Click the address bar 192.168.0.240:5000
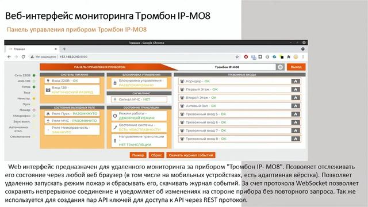 [74, 57]
